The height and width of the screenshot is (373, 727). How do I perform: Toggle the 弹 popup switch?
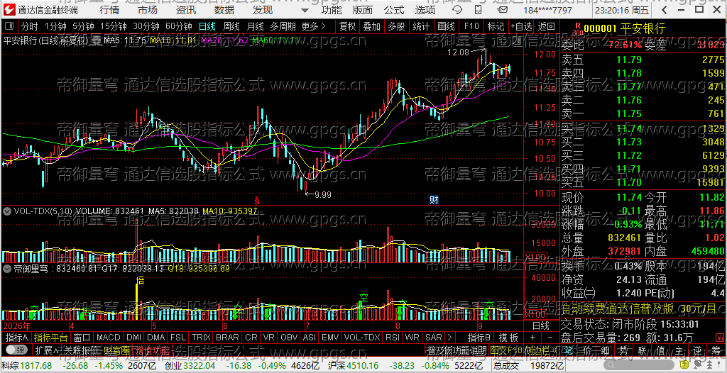pos(17,350)
